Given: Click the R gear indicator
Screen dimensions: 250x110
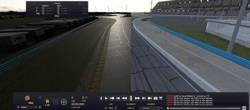Looking at the screenshot, I should click(47, 101).
